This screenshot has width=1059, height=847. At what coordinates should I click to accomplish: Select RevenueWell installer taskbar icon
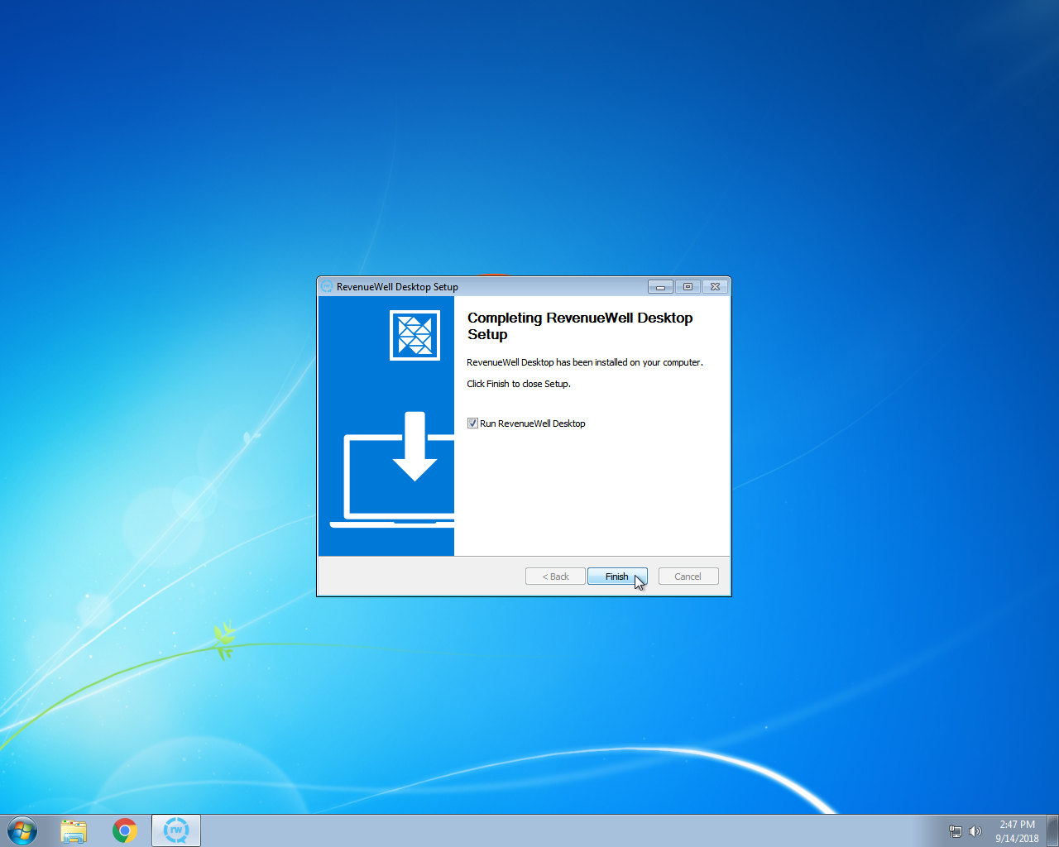click(176, 830)
